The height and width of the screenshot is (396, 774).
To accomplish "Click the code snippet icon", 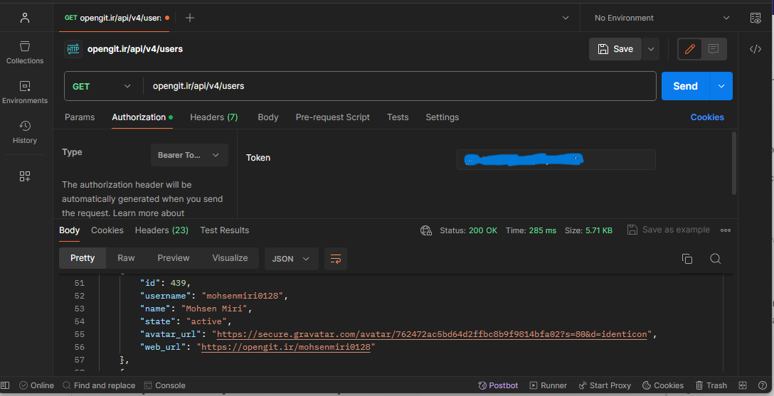I will (x=756, y=49).
